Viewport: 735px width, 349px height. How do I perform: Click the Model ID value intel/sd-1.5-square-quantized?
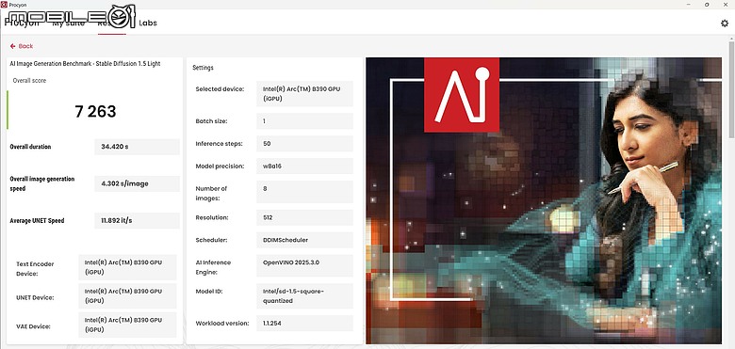pyautogui.click(x=304, y=296)
